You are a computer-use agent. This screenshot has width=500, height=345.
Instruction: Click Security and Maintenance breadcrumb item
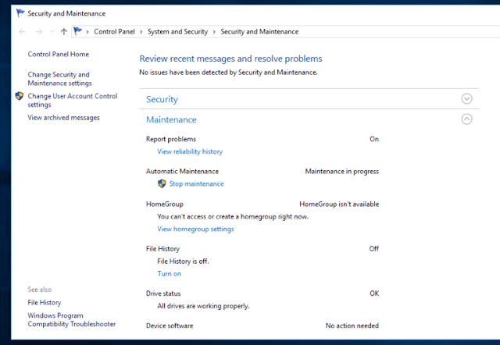coord(259,31)
